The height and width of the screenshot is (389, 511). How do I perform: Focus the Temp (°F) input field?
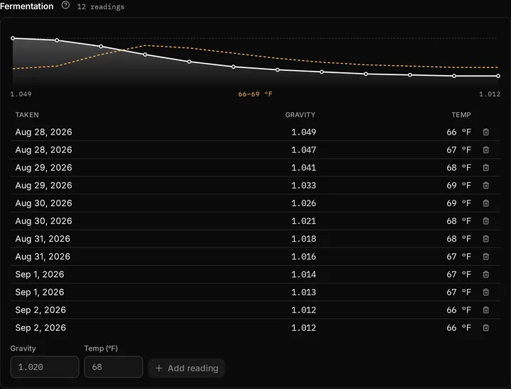click(x=114, y=367)
